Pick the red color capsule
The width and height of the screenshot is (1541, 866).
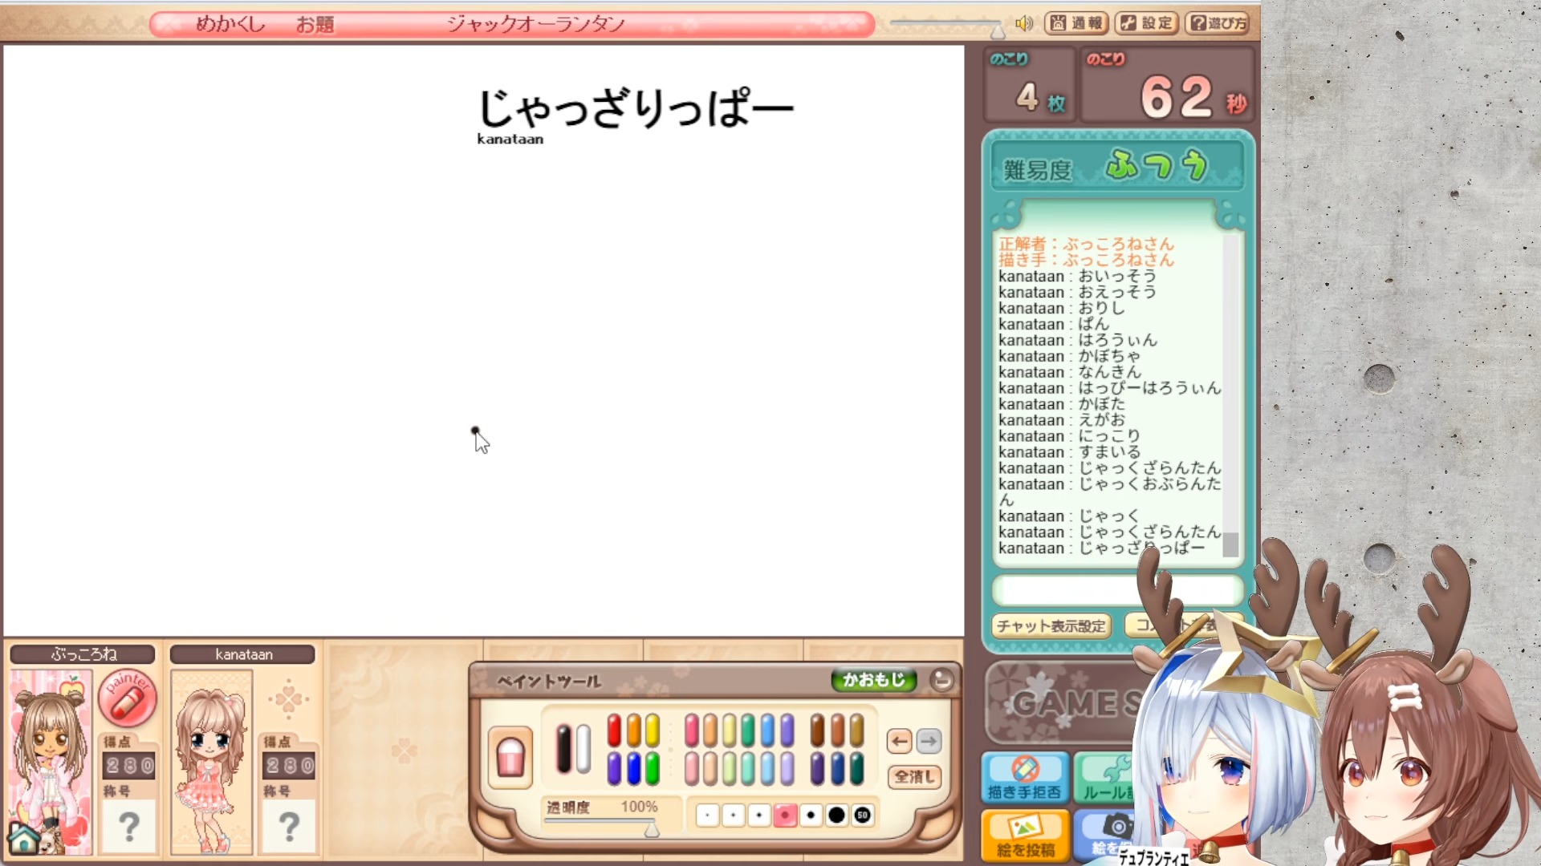click(614, 730)
